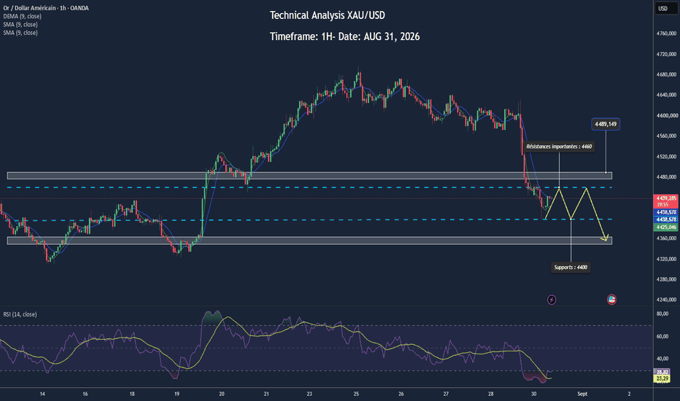Open the USD currency selector
The height and width of the screenshot is (401, 680).
point(662,8)
